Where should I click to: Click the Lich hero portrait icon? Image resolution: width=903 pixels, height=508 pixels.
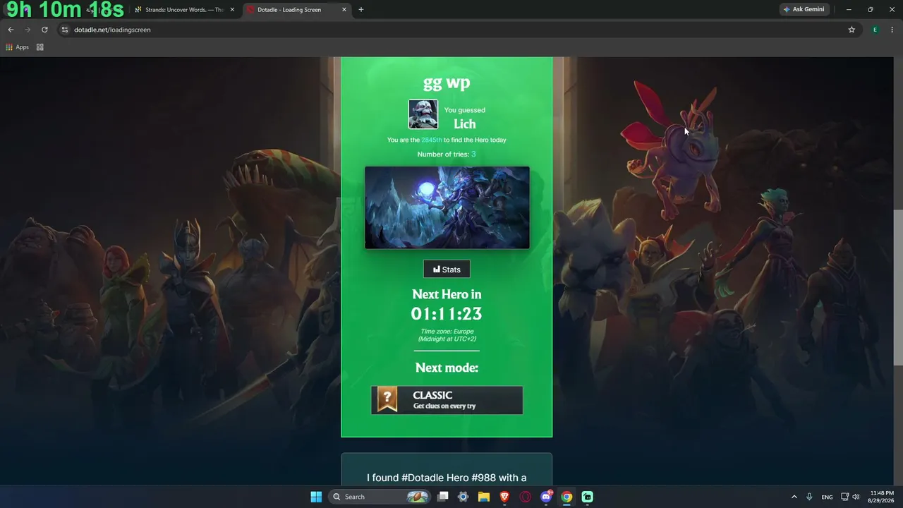coord(423,114)
